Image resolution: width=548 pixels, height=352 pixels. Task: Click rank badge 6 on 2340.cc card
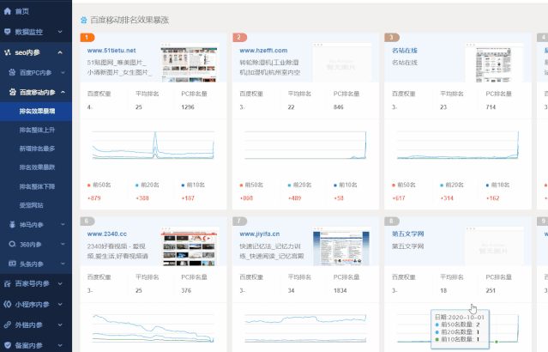(87, 222)
